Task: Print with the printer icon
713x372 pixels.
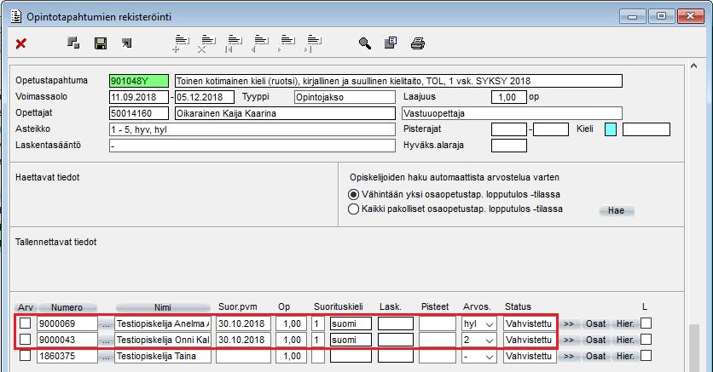Action: point(417,43)
